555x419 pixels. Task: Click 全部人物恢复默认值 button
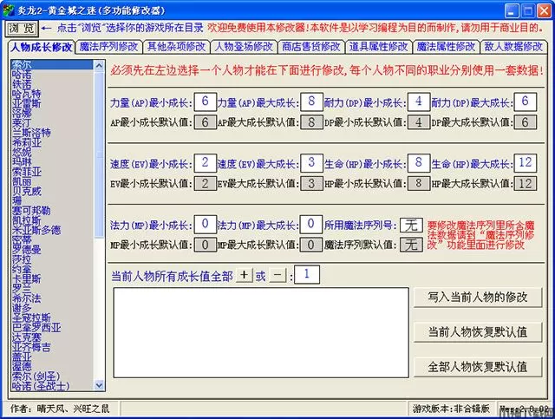pyautogui.click(x=478, y=367)
